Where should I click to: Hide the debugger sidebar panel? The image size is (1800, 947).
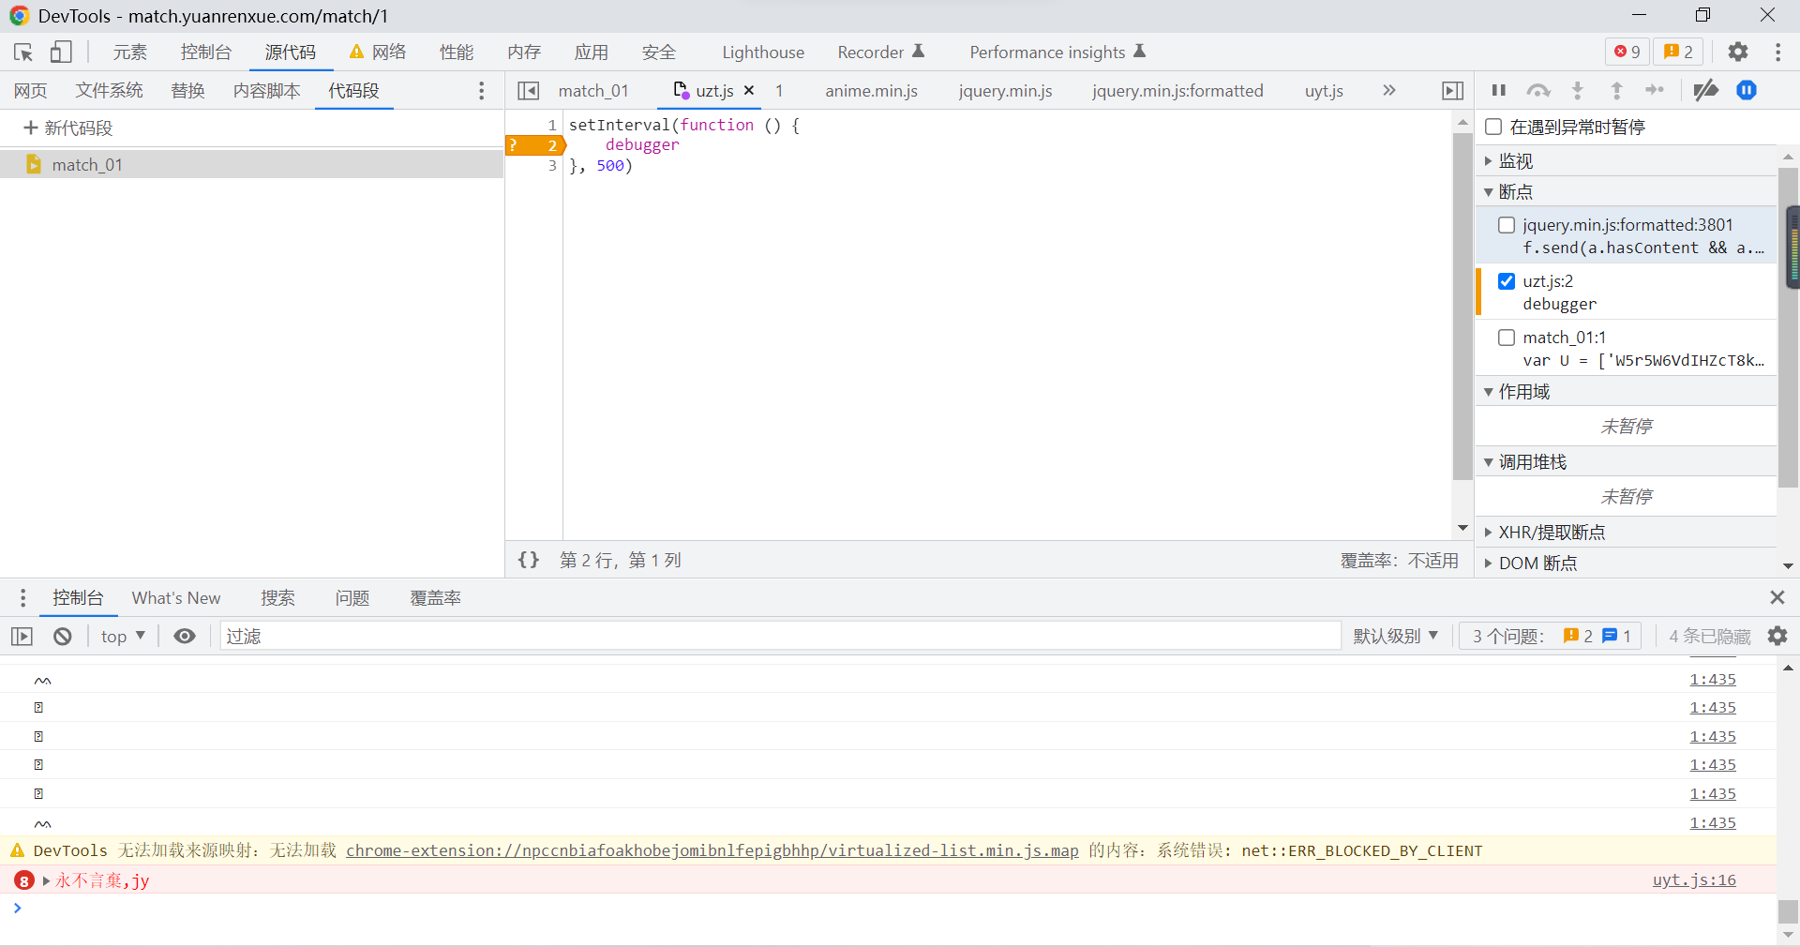[1452, 91]
